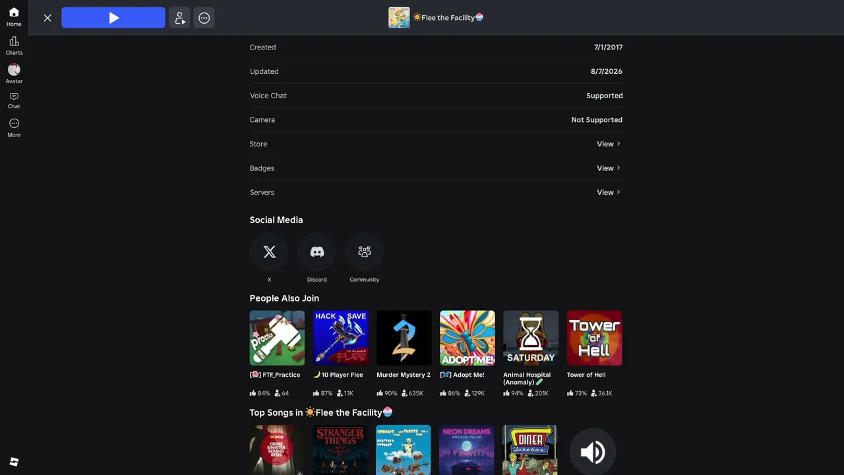Screen dimensions: 844x475
Task: Click the Adopt Me! title text
Action: pyautogui.click(x=462, y=375)
